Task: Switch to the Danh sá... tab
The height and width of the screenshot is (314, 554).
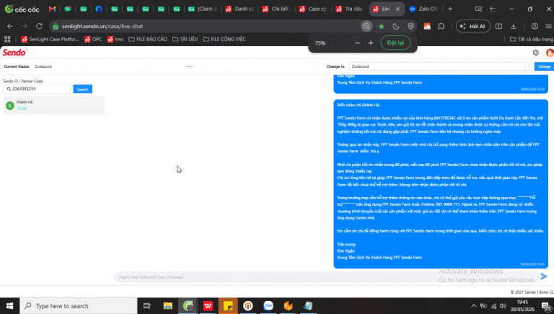Action: (240, 9)
